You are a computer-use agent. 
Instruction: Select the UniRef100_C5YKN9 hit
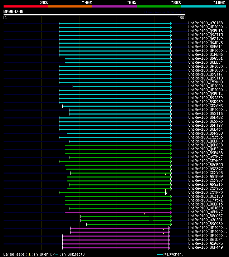205,82
